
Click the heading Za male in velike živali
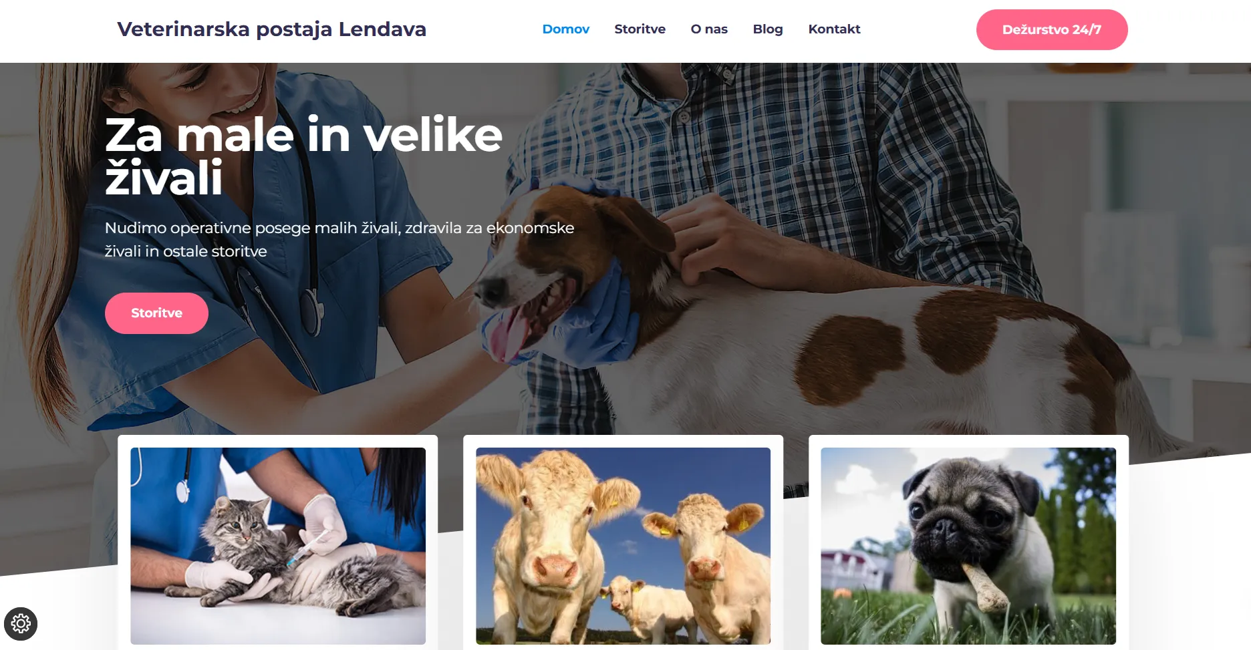pyautogui.click(x=303, y=156)
